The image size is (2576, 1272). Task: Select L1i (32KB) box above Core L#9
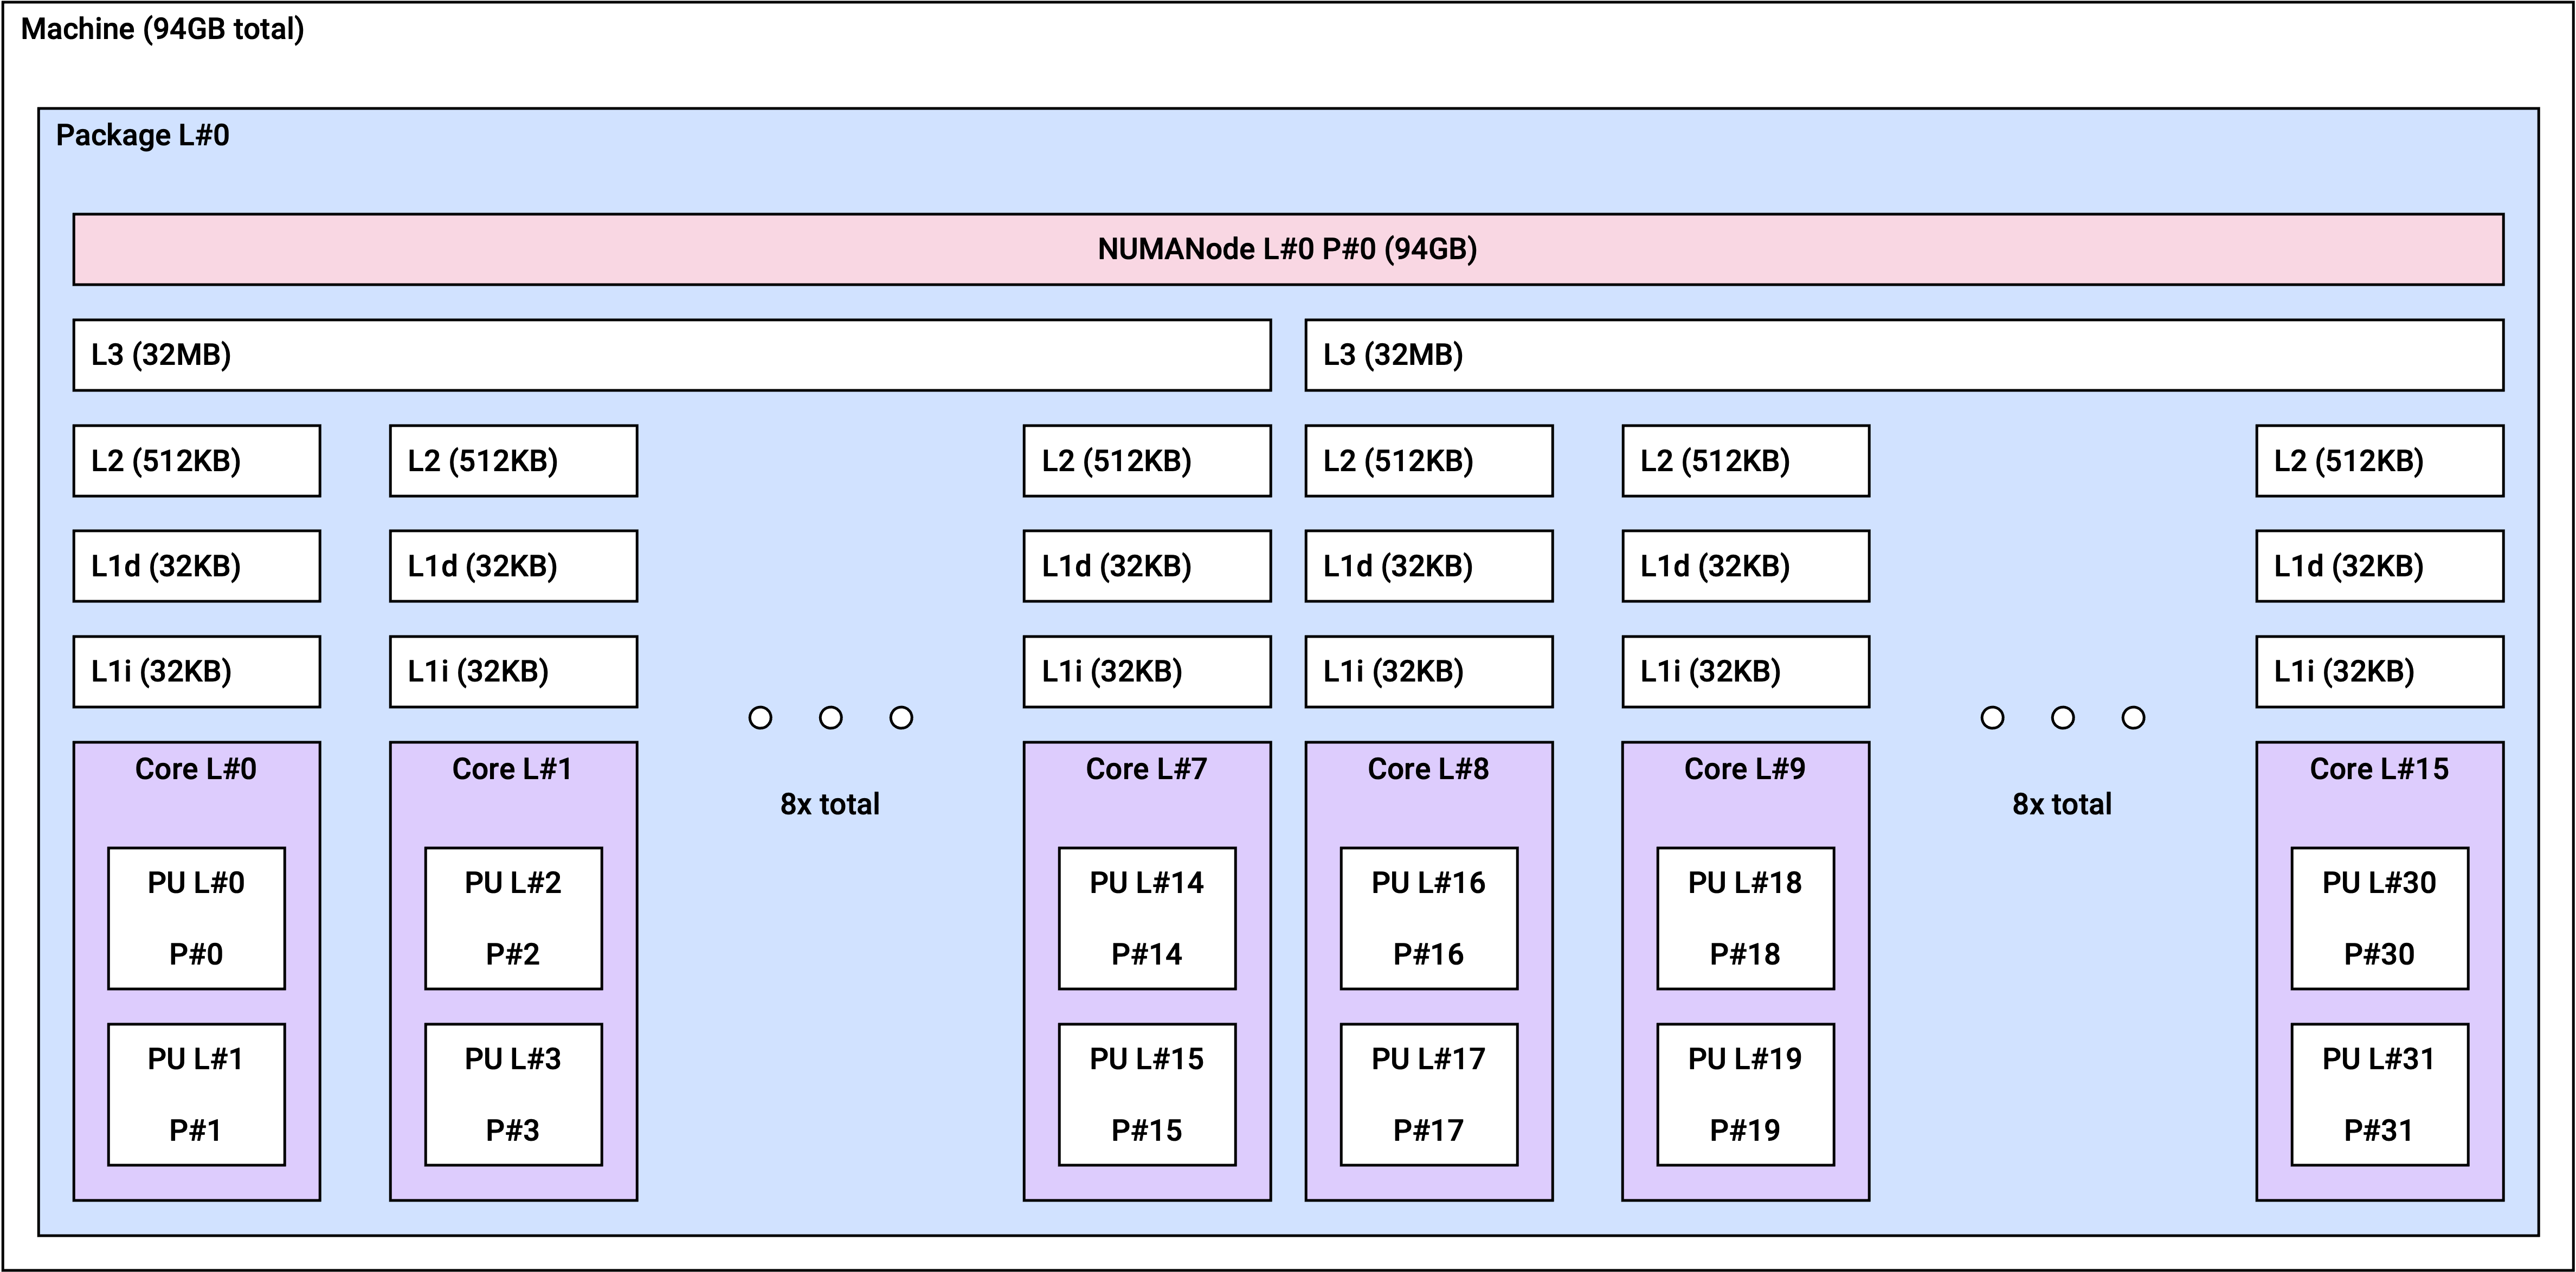tap(1746, 671)
